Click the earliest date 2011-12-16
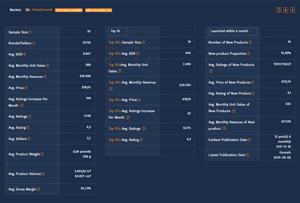This screenshot has width=300, height=203. point(283,147)
